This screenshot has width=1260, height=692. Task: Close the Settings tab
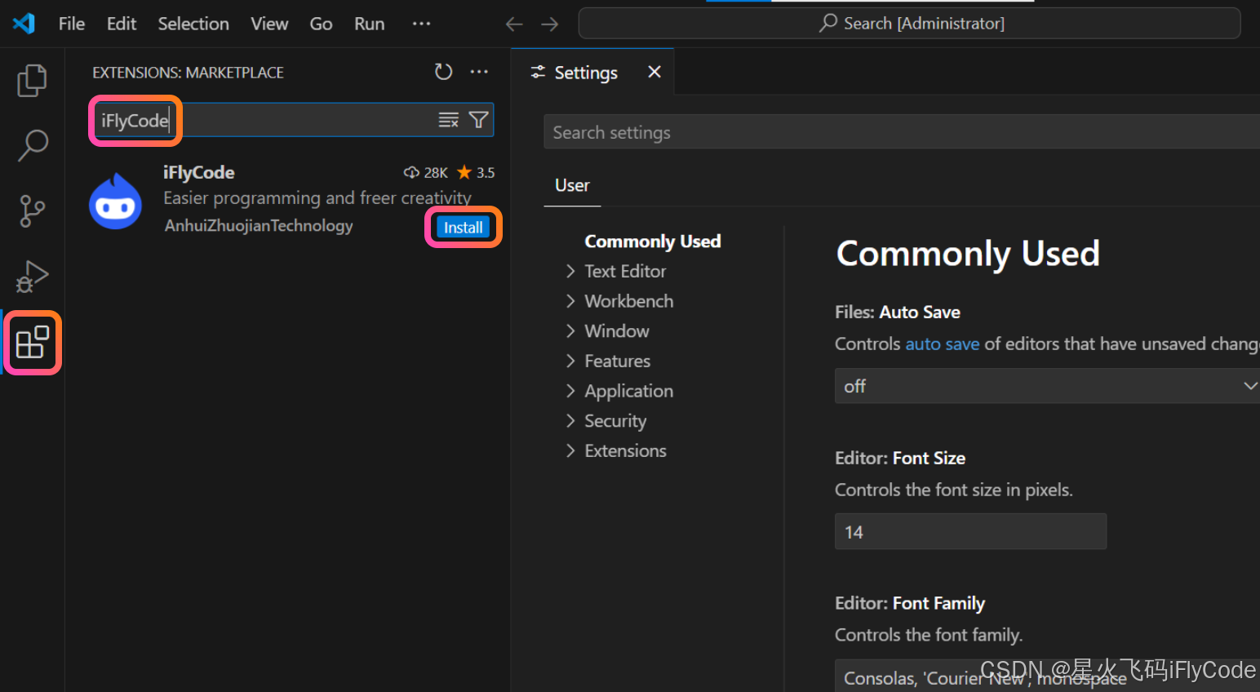pyautogui.click(x=654, y=72)
